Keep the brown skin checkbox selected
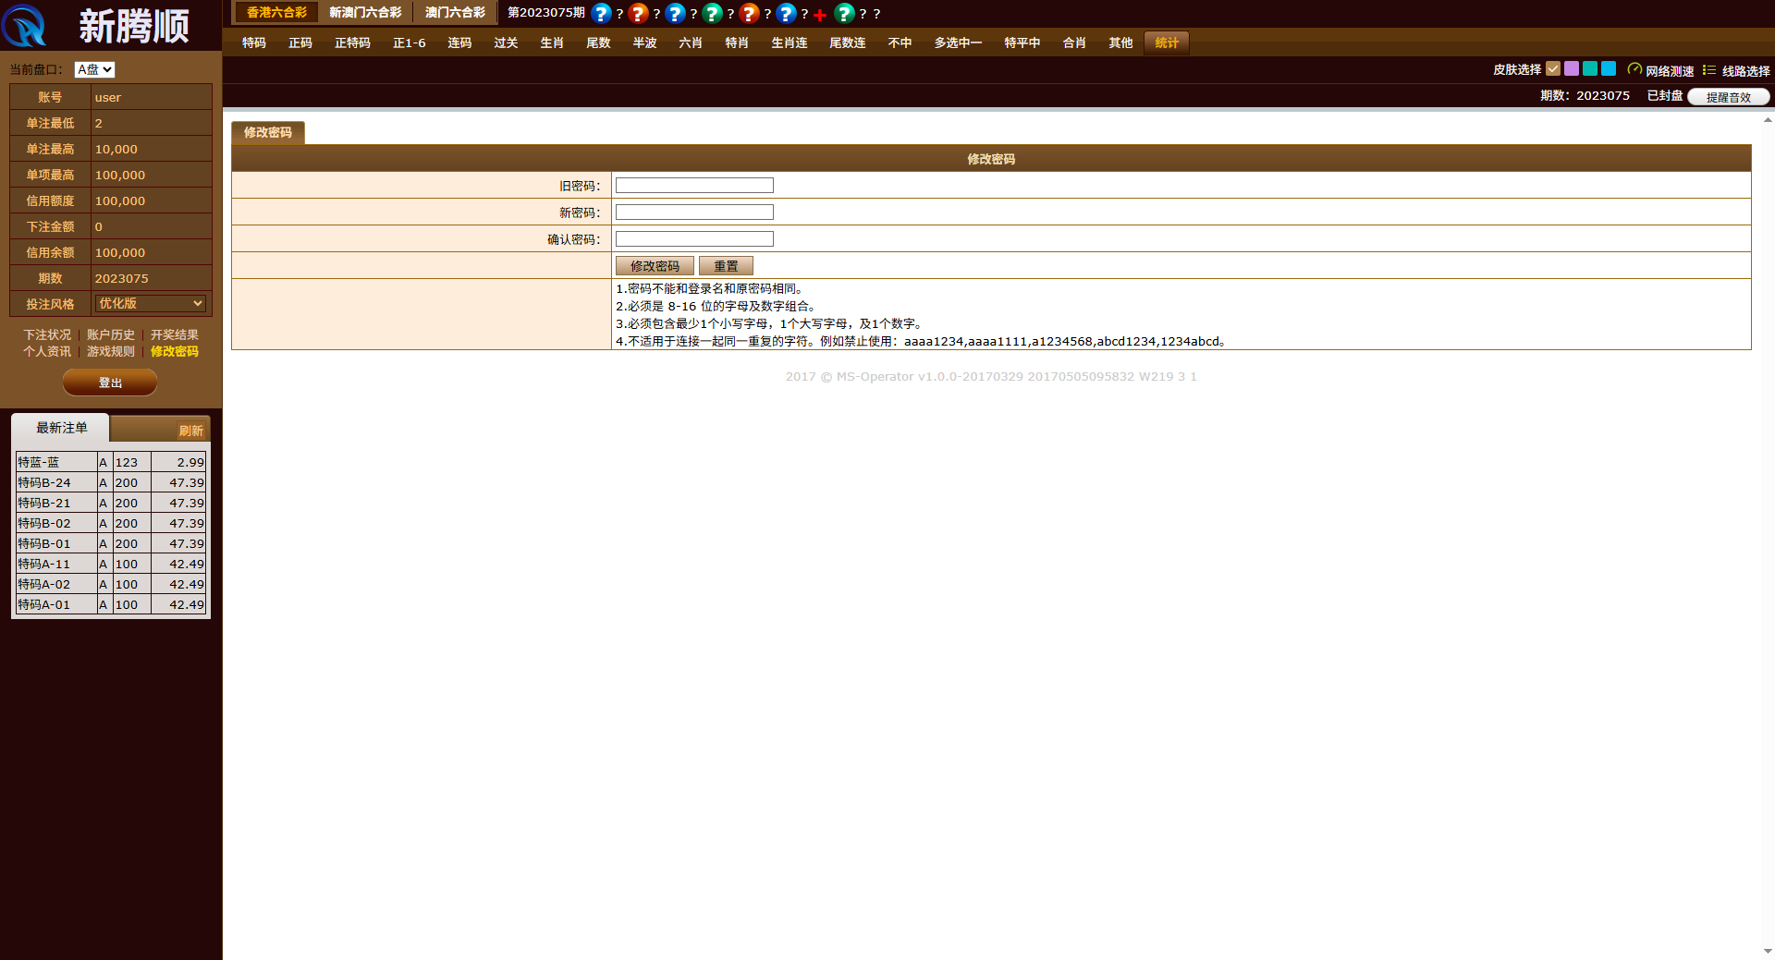The width and height of the screenshot is (1775, 960). tap(1553, 69)
